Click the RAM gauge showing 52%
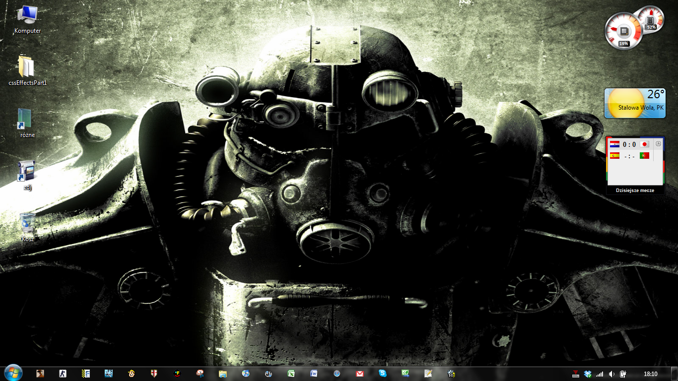 pos(651,19)
